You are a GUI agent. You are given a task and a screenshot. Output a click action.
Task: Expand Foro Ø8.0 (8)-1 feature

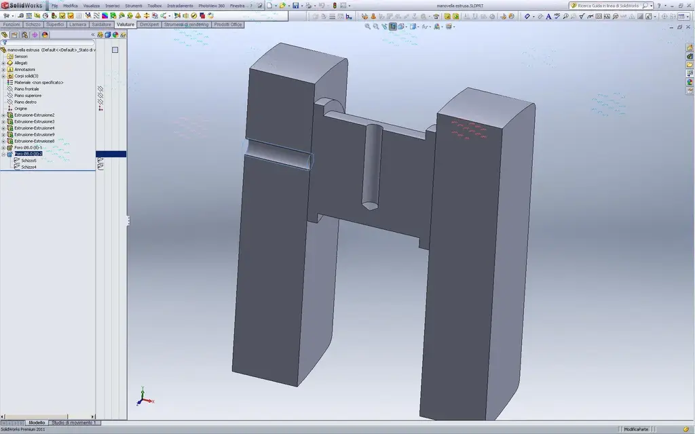point(3,147)
